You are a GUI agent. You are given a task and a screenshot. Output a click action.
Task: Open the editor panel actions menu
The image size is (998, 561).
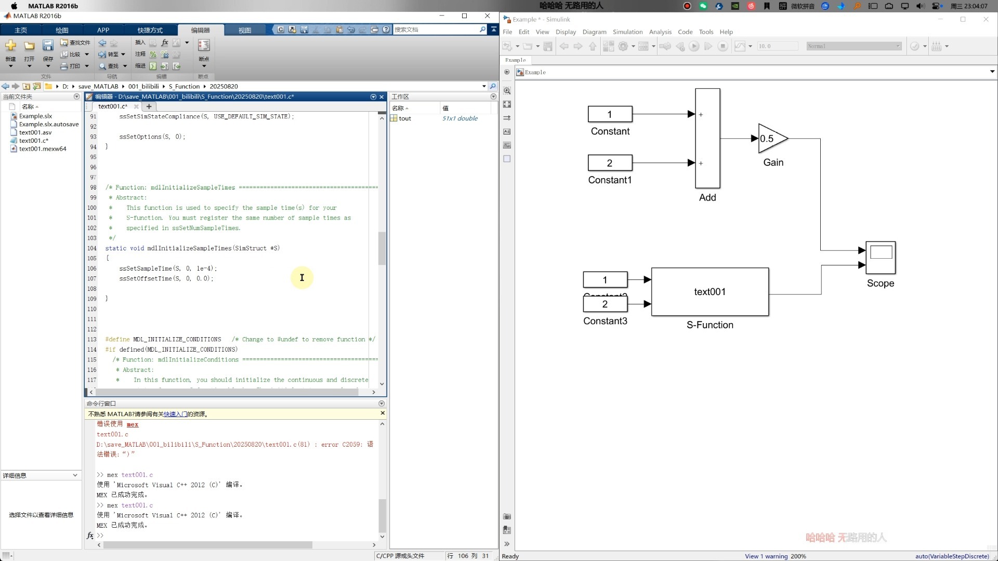click(x=373, y=97)
